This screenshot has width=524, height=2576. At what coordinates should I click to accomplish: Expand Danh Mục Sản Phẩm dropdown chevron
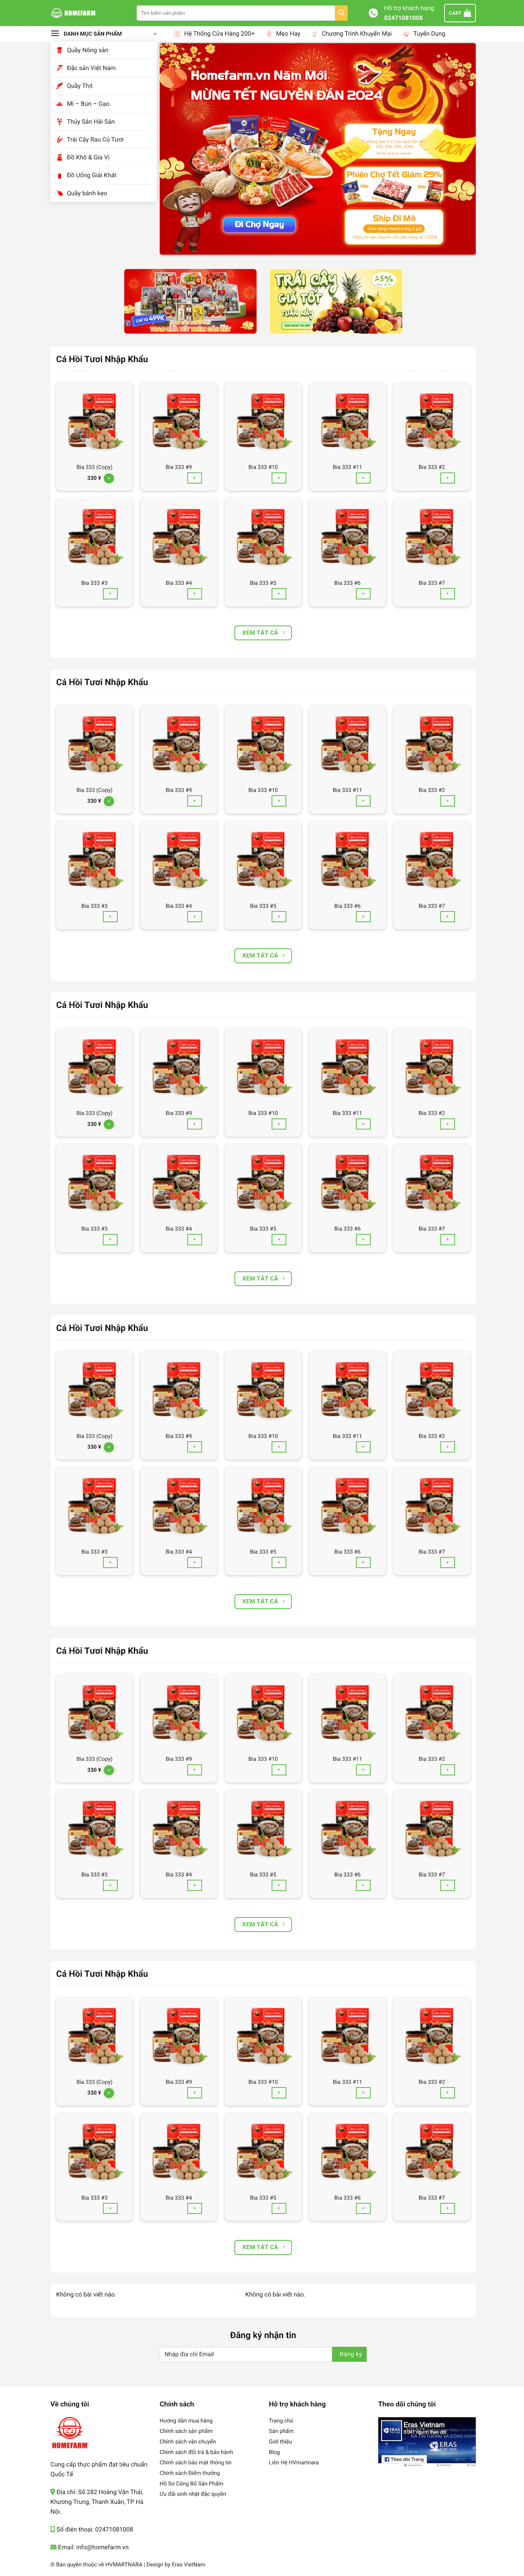[155, 34]
